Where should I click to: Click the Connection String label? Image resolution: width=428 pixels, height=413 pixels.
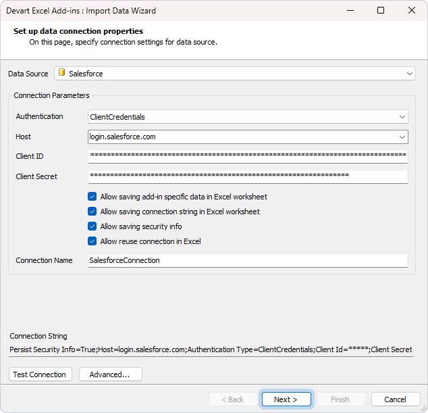(38, 336)
